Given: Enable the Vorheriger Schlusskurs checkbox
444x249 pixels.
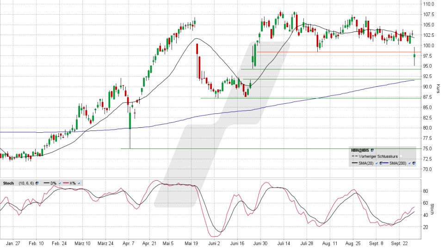Looking at the screenshot, I should (401, 157).
